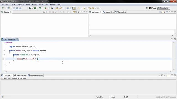177x99 pixels.
Task: Open the New file dropdown arrow
Action: coord(6,8)
